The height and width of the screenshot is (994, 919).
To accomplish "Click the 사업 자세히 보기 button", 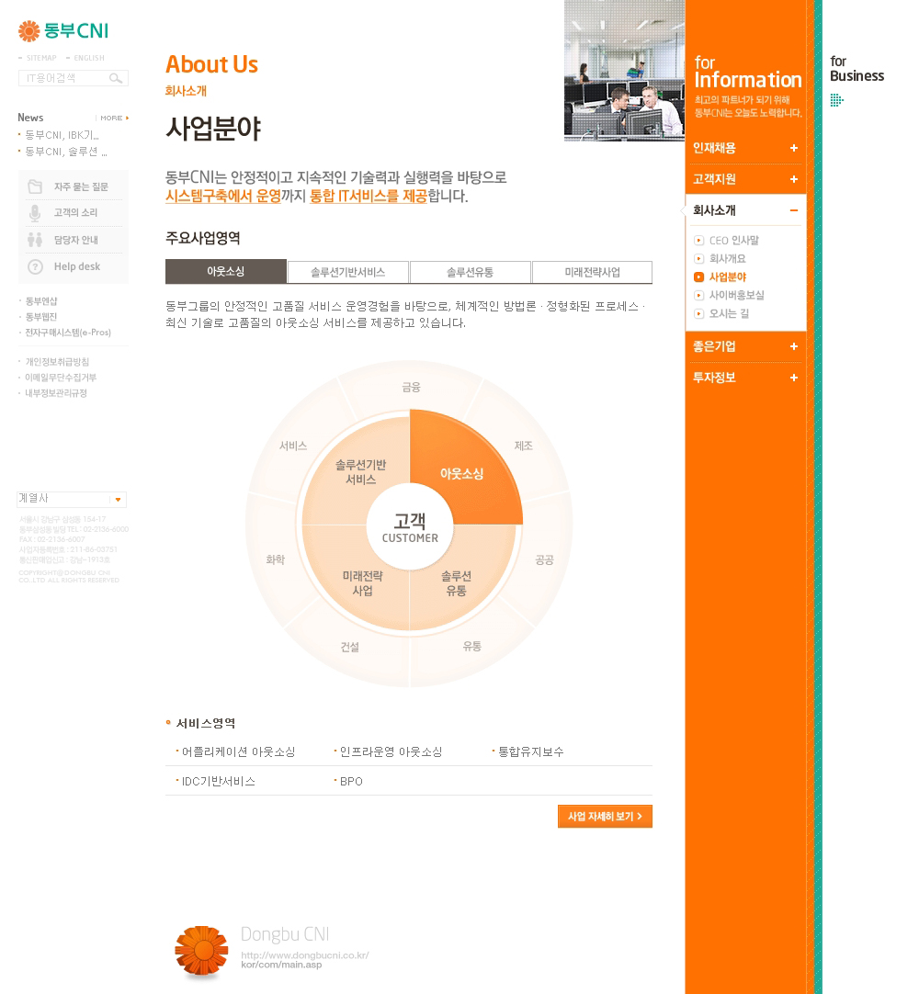I will [x=605, y=817].
